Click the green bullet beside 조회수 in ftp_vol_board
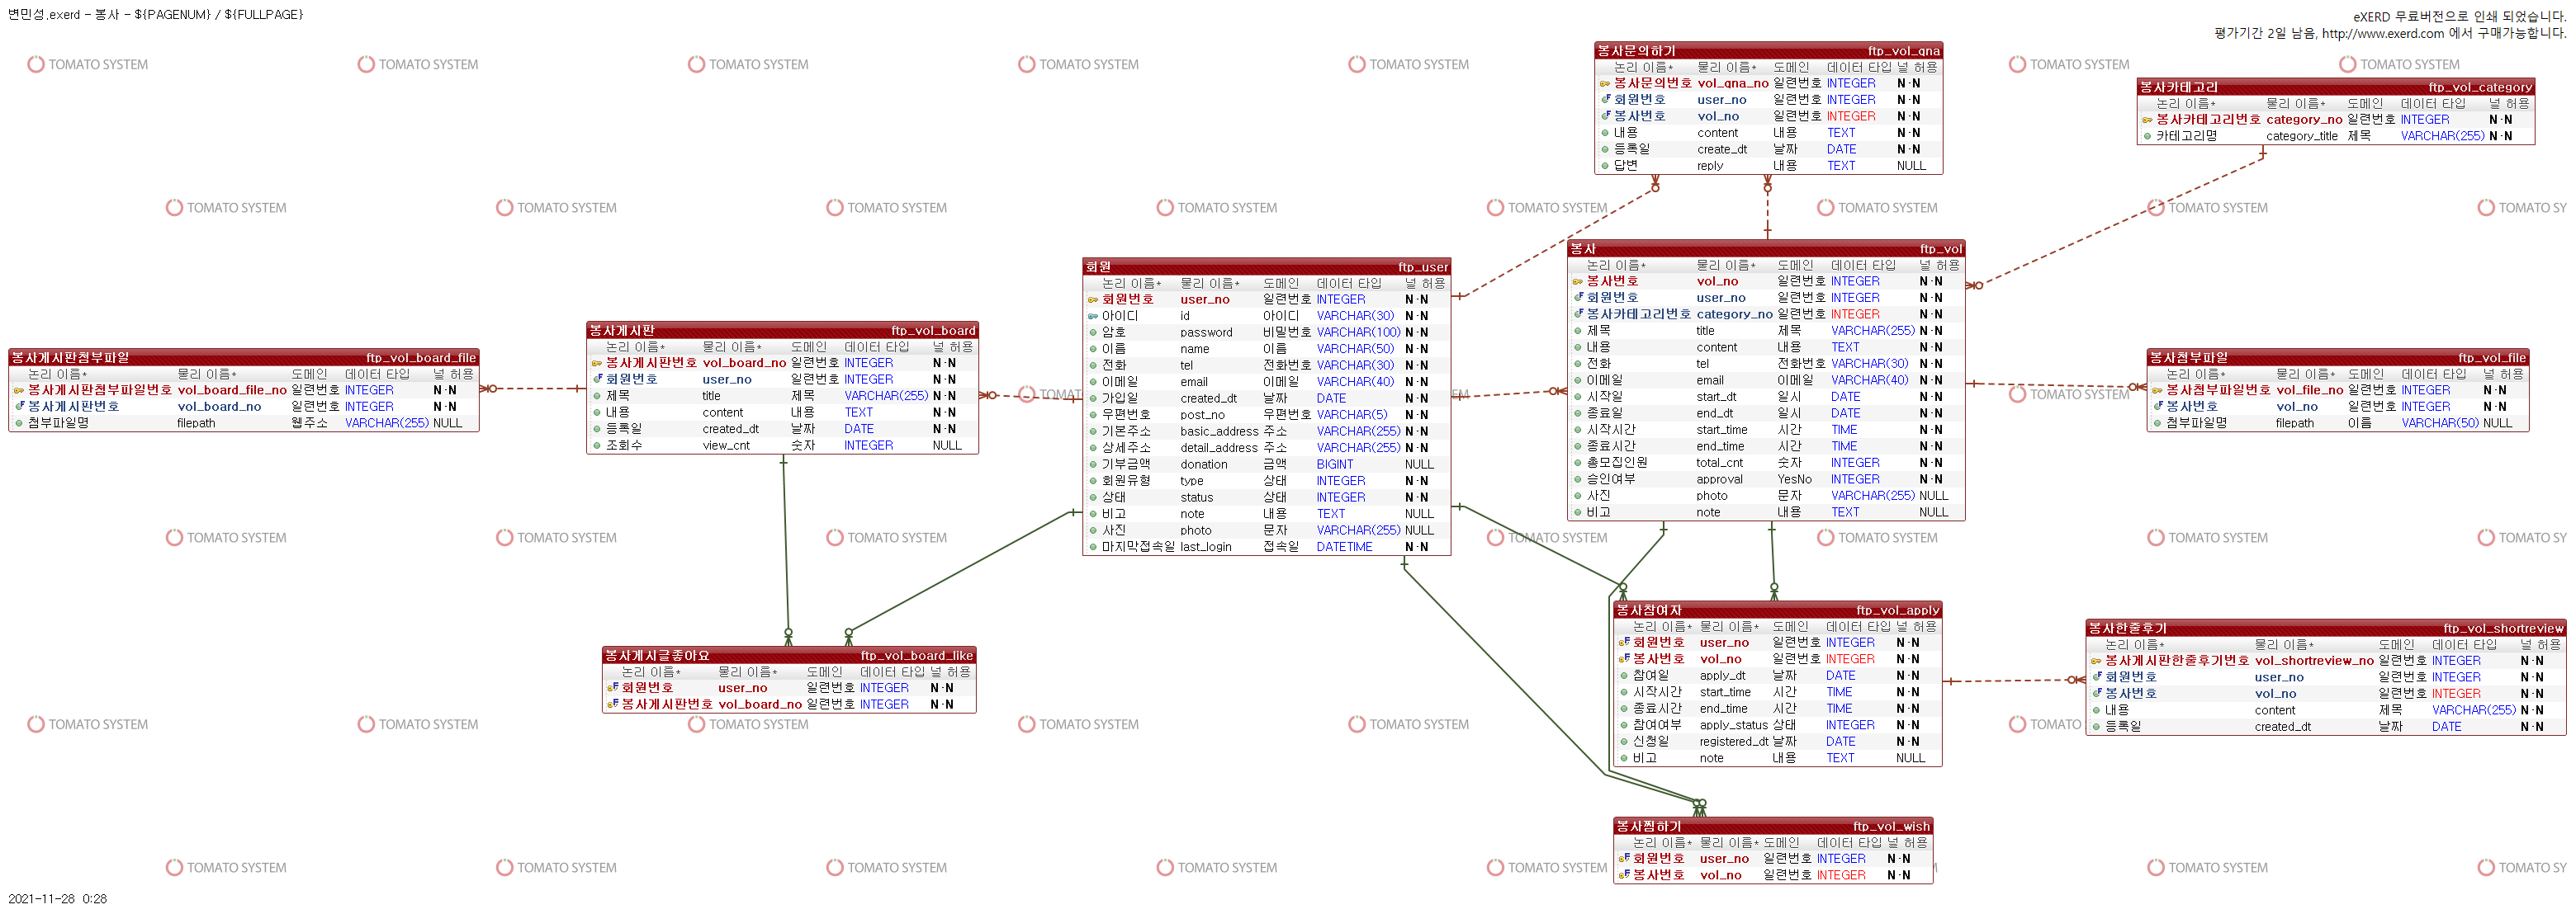Screen dimensions: 2576x914 click(597, 445)
